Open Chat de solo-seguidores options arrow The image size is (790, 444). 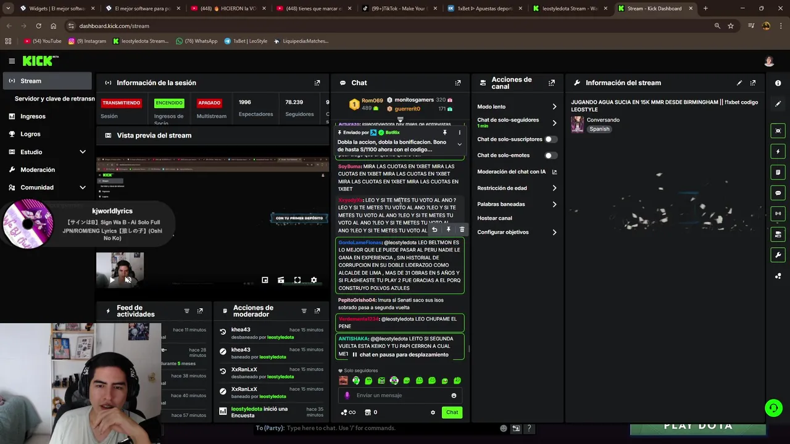554,123
